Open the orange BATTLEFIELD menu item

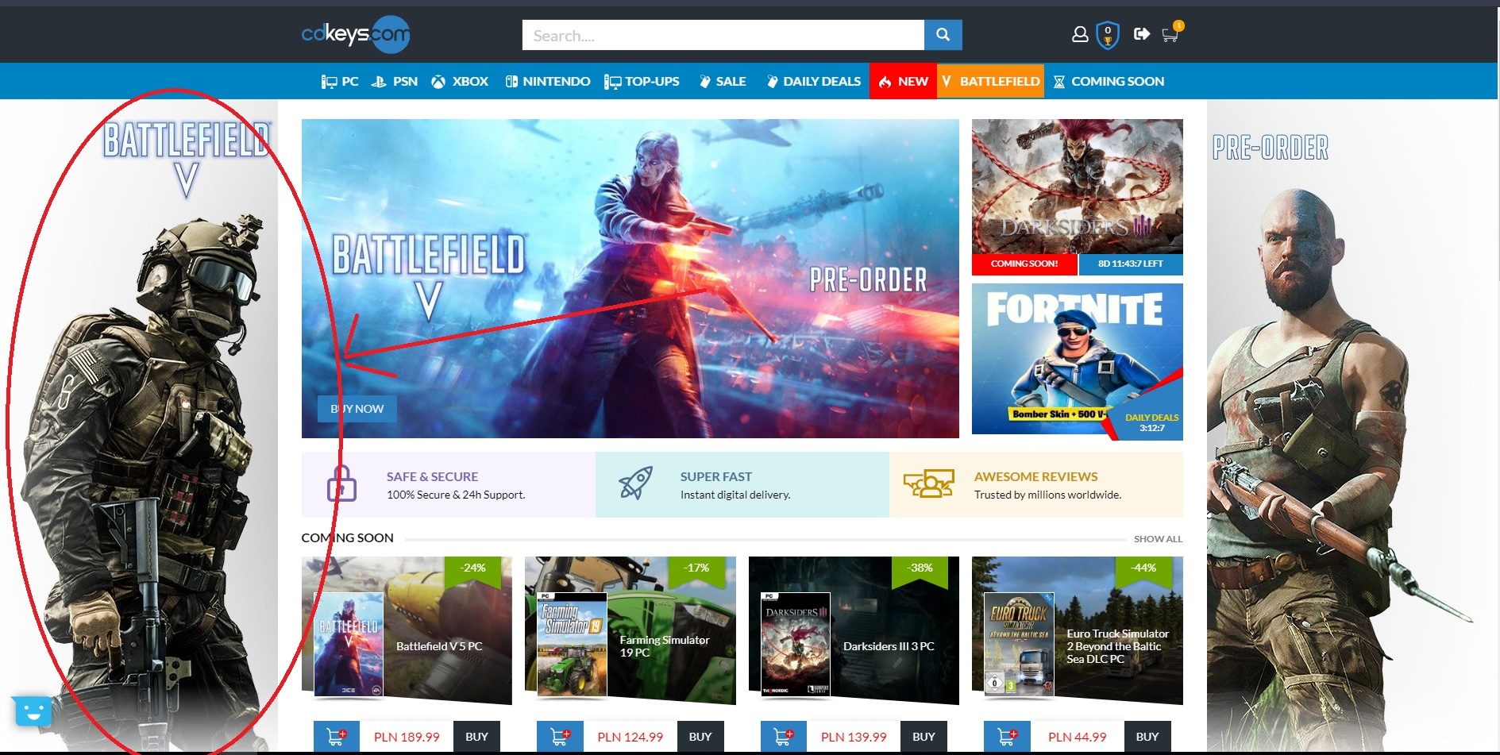[990, 81]
